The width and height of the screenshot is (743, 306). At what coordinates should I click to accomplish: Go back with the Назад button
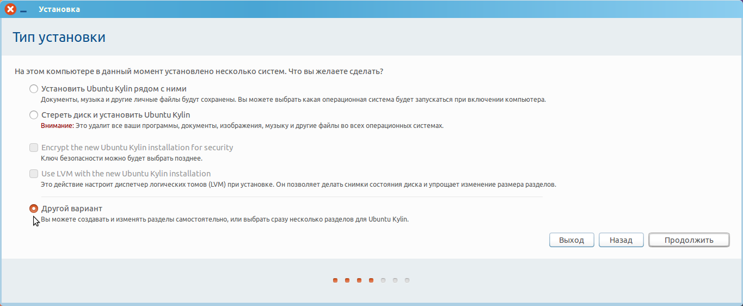621,240
